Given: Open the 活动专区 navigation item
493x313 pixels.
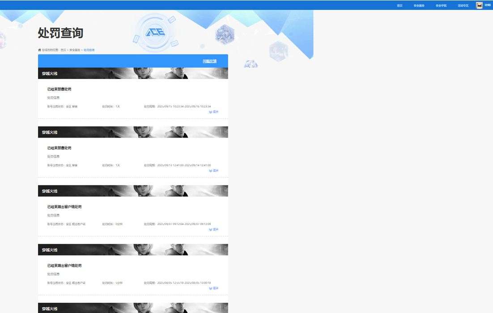Looking at the screenshot, I should click(x=463, y=5).
